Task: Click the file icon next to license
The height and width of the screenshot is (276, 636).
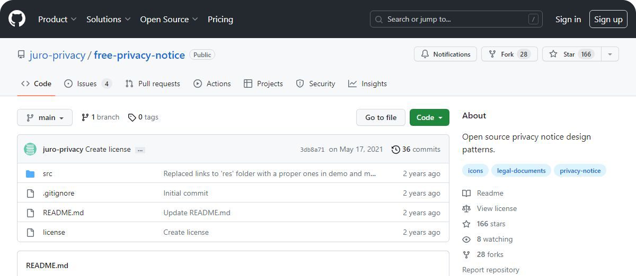Action: point(30,232)
